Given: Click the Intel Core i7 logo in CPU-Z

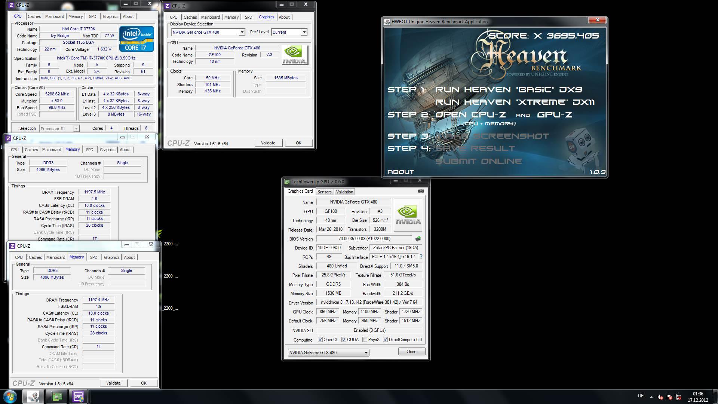Looking at the screenshot, I should coord(136,39).
